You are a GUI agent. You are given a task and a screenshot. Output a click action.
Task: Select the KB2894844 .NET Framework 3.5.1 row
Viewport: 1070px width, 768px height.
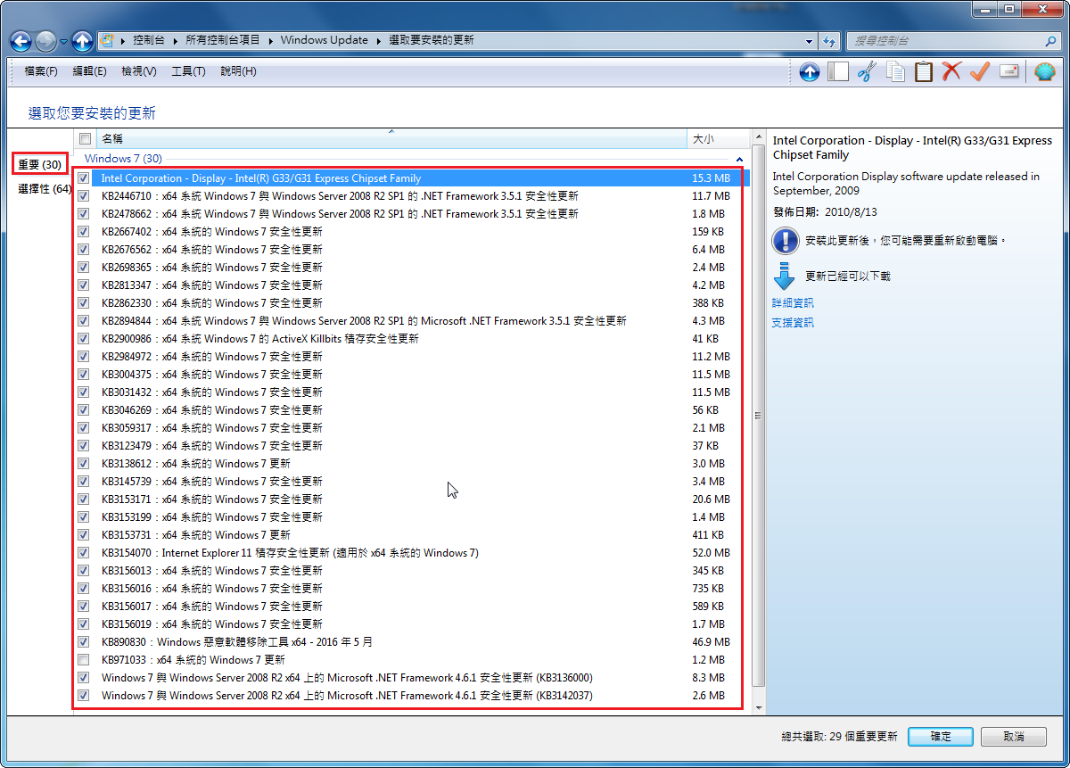412,321
